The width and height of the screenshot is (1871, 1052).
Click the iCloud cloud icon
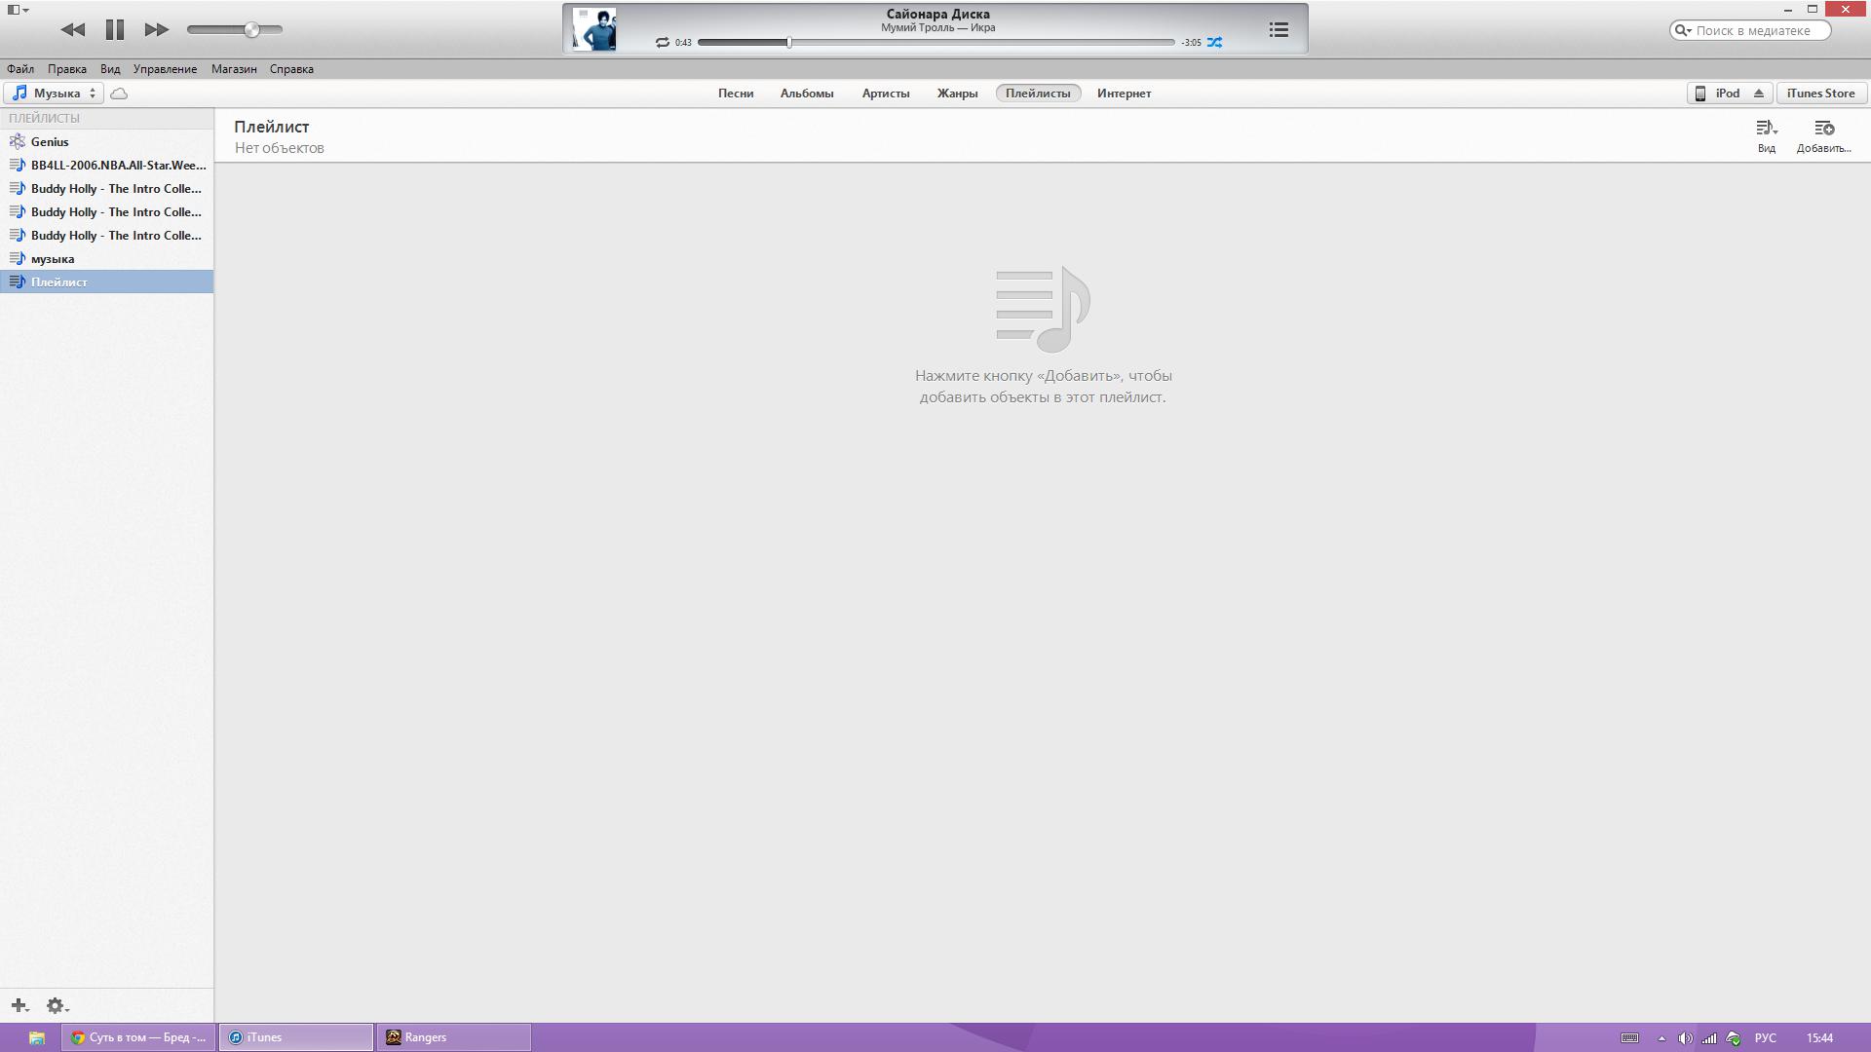119,94
